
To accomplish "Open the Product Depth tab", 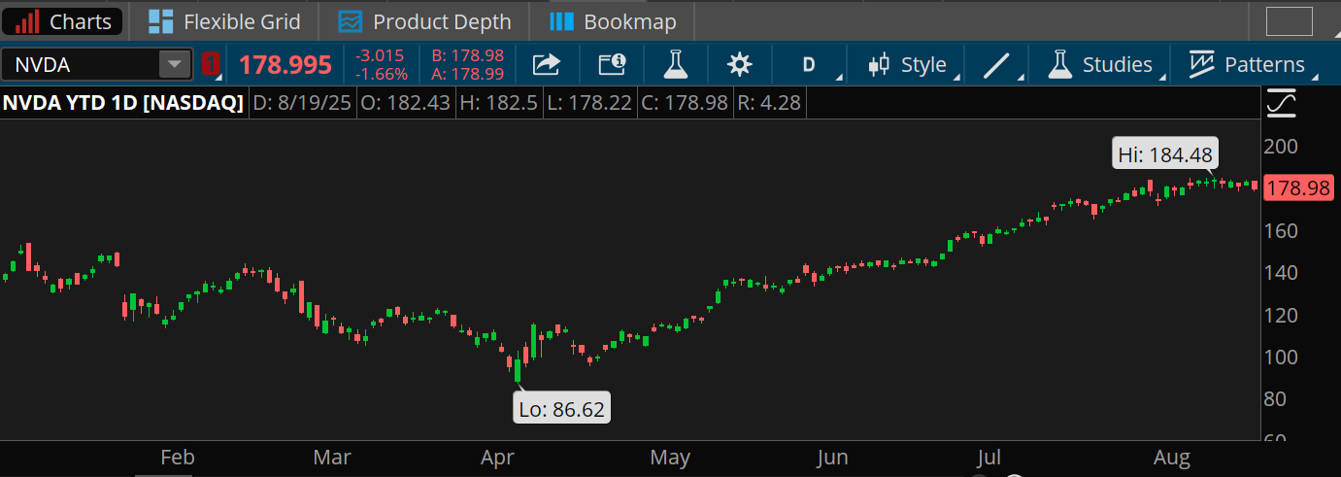I will 424,21.
